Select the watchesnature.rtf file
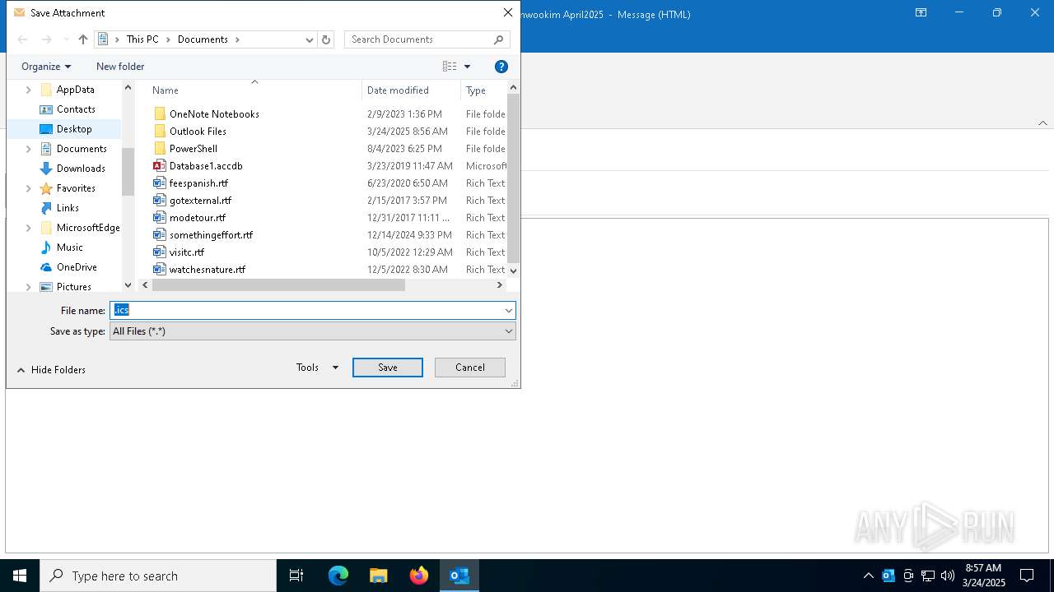Viewport: 1054px width, 592px height. 208,270
